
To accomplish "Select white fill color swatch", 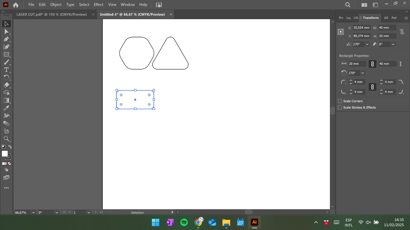I will click(x=5, y=154).
